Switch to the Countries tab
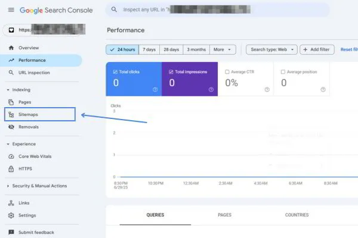Image resolution: width=358 pixels, height=238 pixels. coord(297,215)
